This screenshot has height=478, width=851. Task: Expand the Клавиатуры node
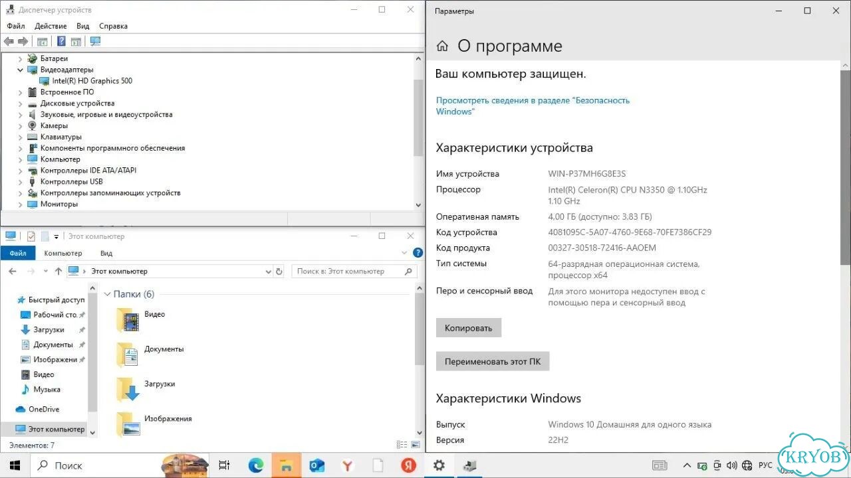(20, 137)
